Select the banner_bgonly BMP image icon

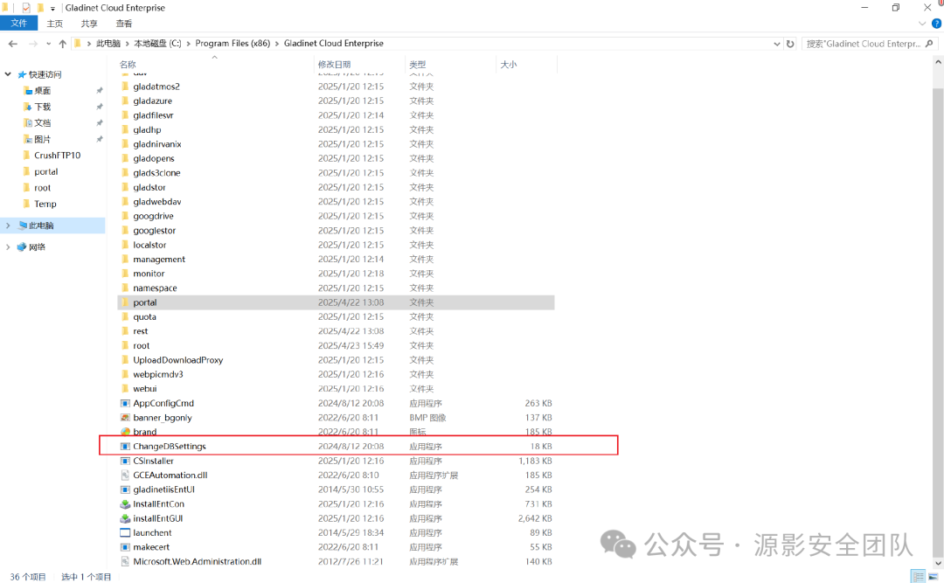pyautogui.click(x=125, y=418)
